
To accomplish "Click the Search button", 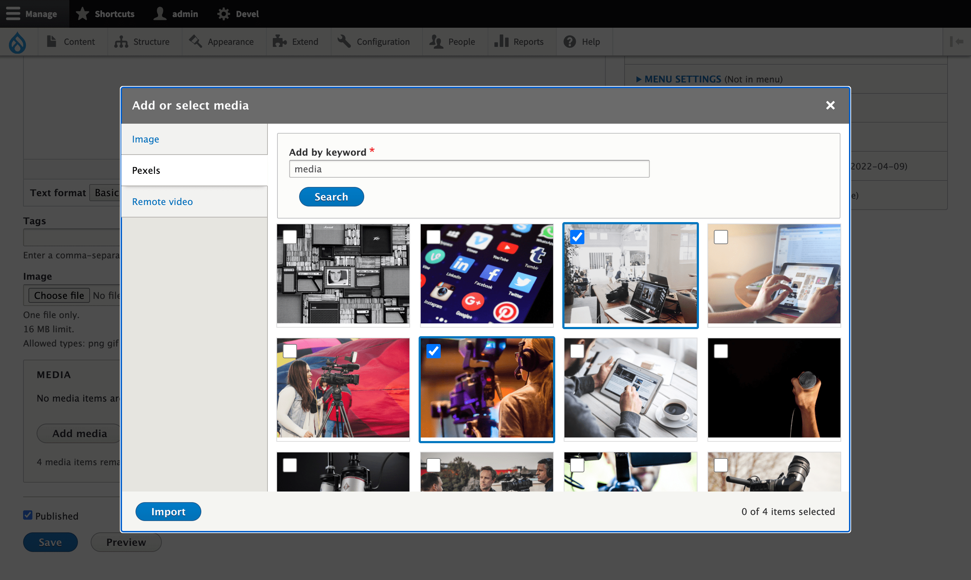I will 331,197.
